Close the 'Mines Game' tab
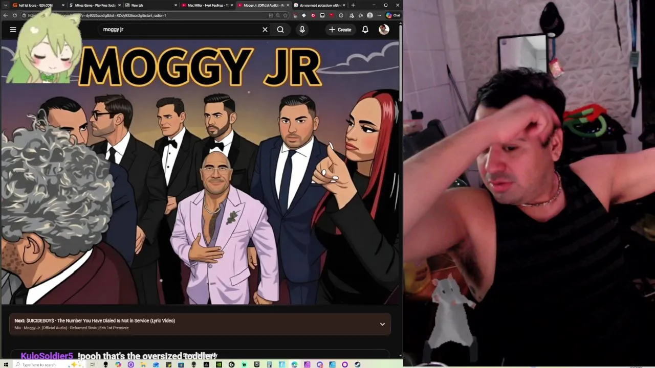The width and height of the screenshot is (655, 368). pyautogui.click(x=120, y=5)
